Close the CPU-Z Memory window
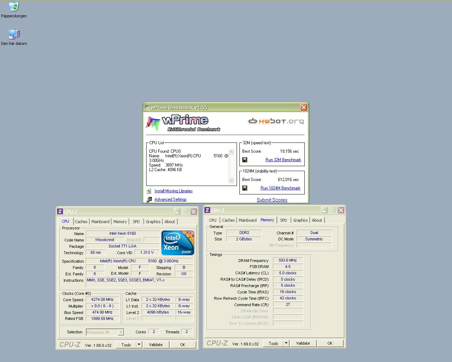Viewport: 452px width, 362px height. 341,210
